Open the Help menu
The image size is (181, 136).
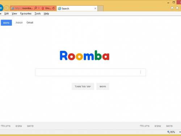tap(46, 13)
